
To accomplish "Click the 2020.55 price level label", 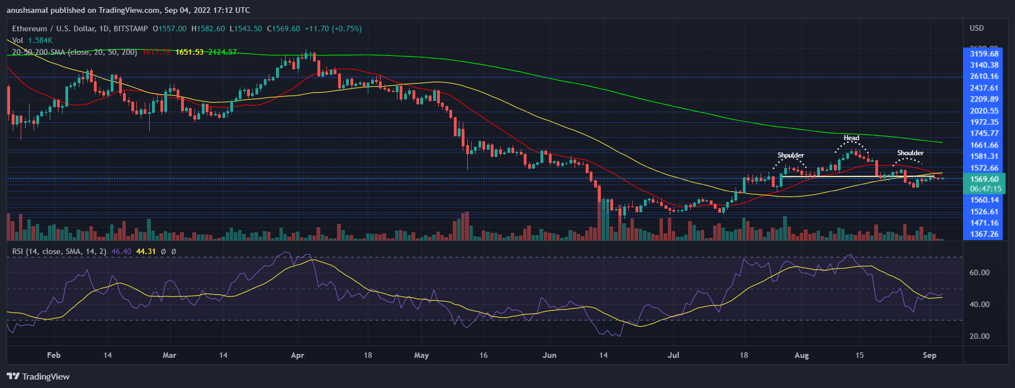I will (x=984, y=111).
